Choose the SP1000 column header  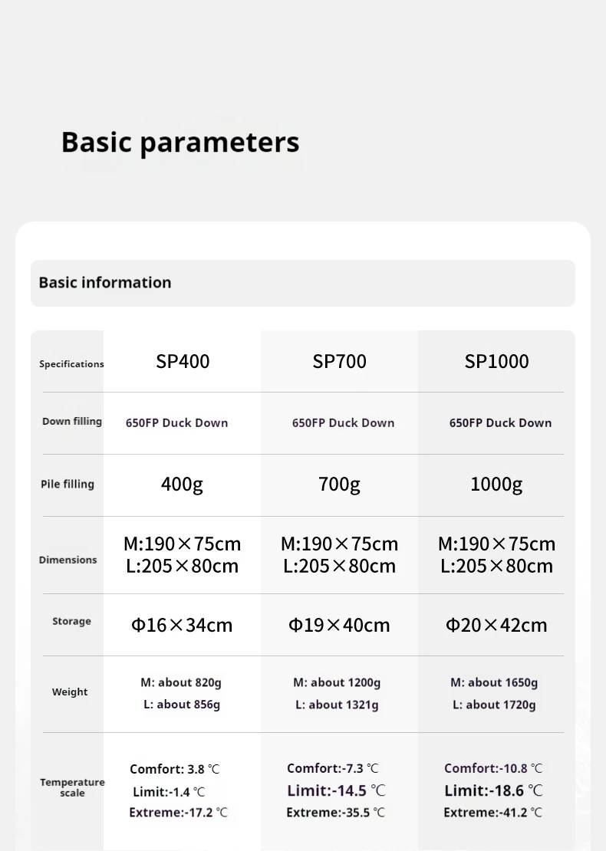coord(496,361)
